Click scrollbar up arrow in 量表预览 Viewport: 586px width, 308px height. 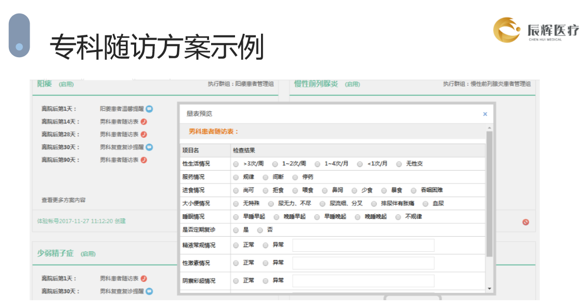click(489, 128)
